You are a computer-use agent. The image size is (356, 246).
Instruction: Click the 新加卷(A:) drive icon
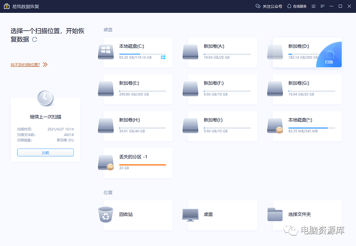tap(190, 52)
